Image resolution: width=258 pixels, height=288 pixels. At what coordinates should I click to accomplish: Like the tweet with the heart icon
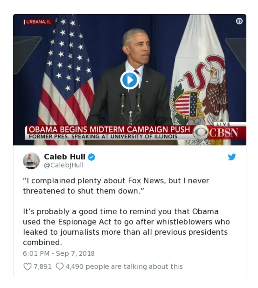[x=28, y=266]
